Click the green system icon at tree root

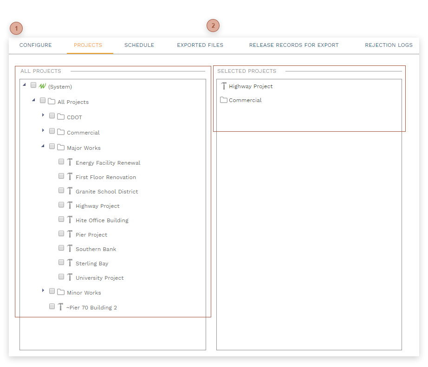[42, 86]
